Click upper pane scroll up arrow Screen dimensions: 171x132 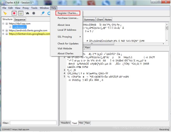pyautogui.click(x=167, y=24)
